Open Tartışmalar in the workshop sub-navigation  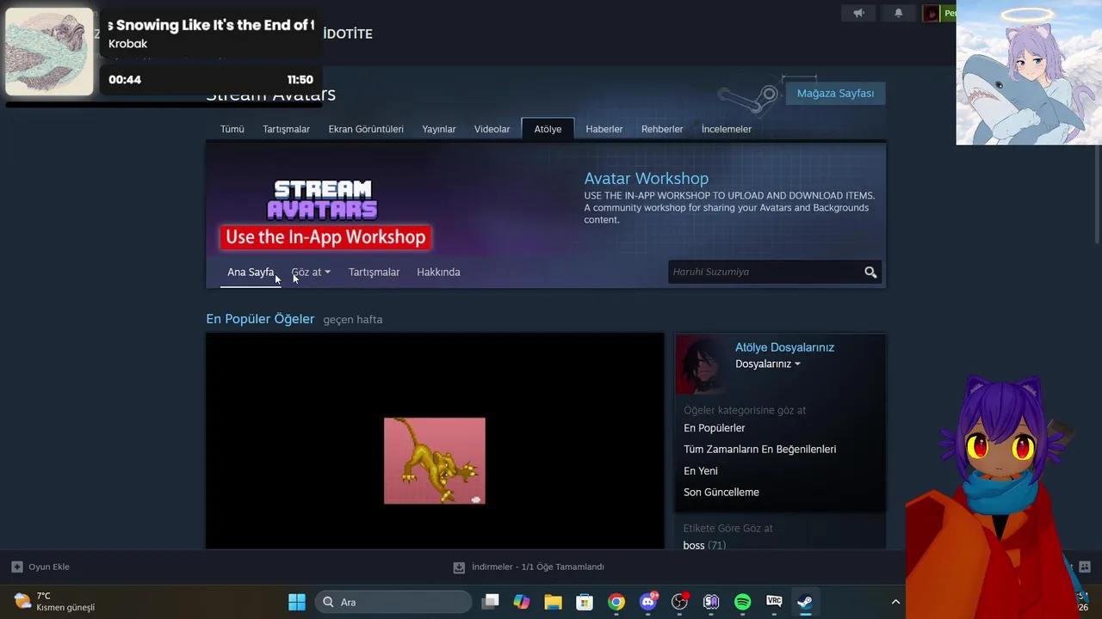[374, 272]
